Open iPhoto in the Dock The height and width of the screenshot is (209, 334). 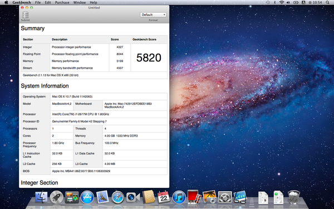210,197
